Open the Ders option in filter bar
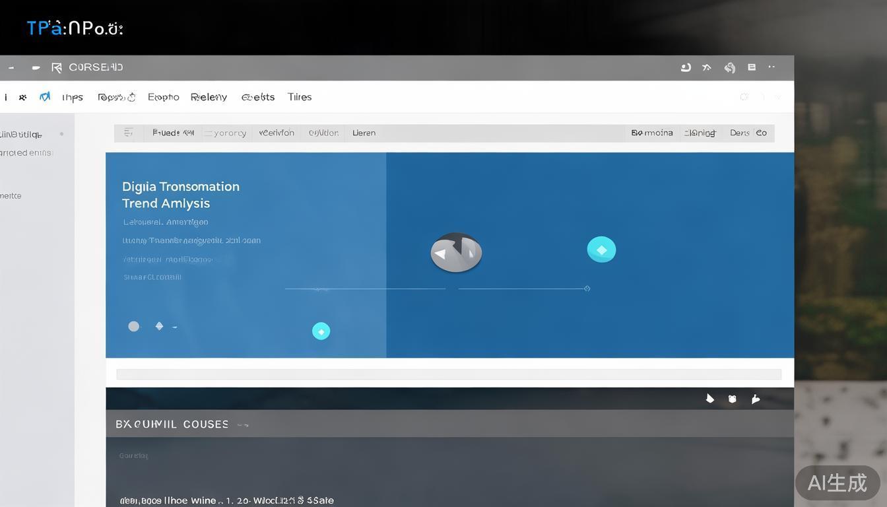Screen dimensions: 887x507 click(739, 133)
